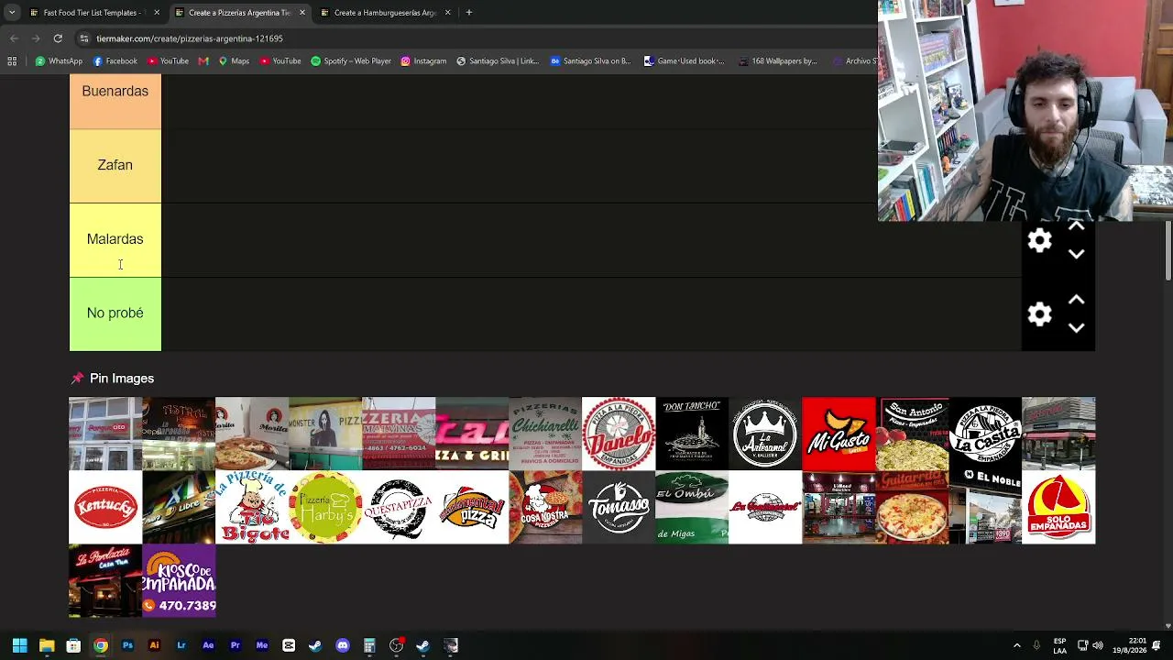This screenshot has width=1173, height=660.
Task: Reload the TierMaker page
Action: (58, 38)
